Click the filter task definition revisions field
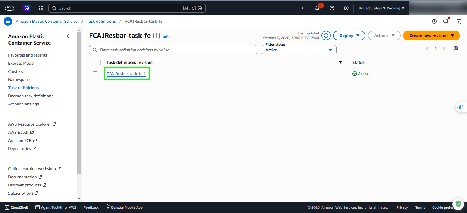This screenshot has width=467, height=213. coord(173,50)
